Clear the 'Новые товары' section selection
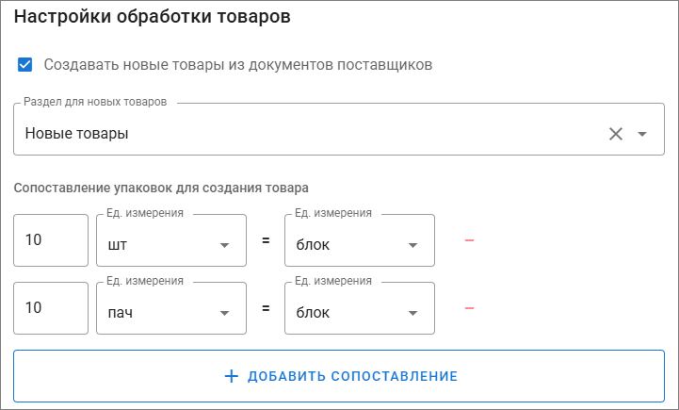The height and width of the screenshot is (410, 679). [x=616, y=134]
